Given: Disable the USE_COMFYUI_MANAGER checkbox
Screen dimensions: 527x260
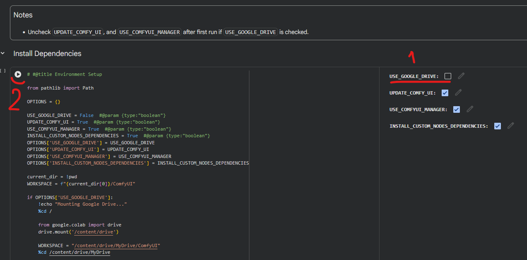Looking at the screenshot, I should pyautogui.click(x=457, y=109).
